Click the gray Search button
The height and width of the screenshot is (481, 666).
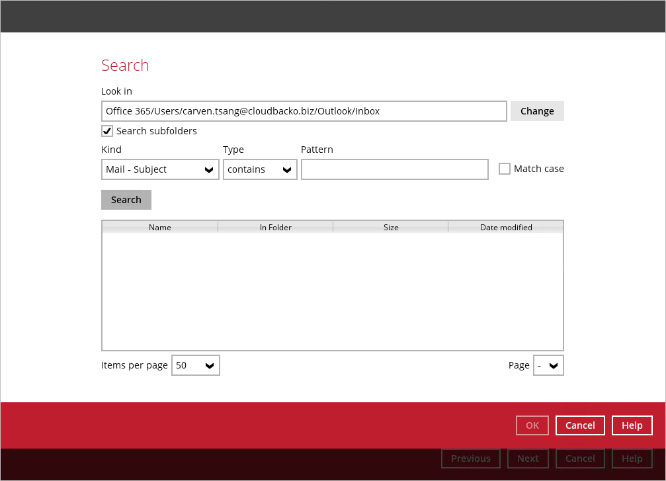126,200
